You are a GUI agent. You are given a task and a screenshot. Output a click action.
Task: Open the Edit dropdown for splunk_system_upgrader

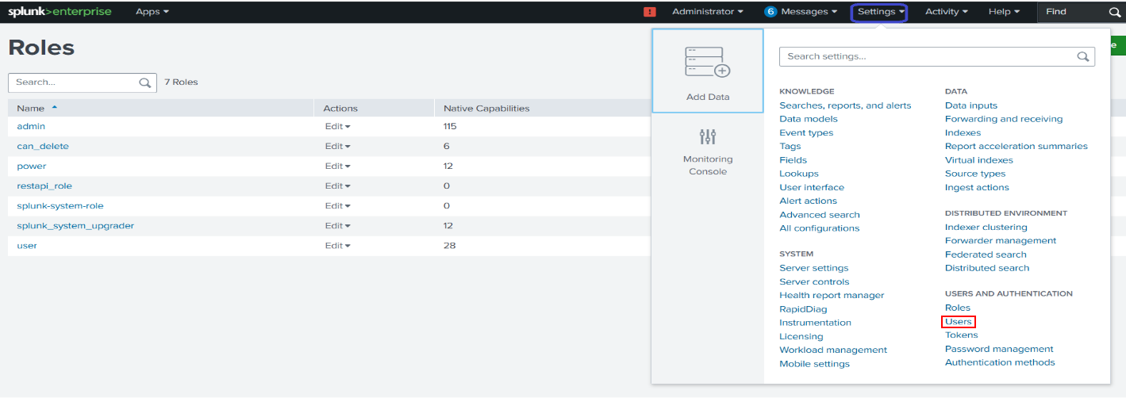coord(337,225)
